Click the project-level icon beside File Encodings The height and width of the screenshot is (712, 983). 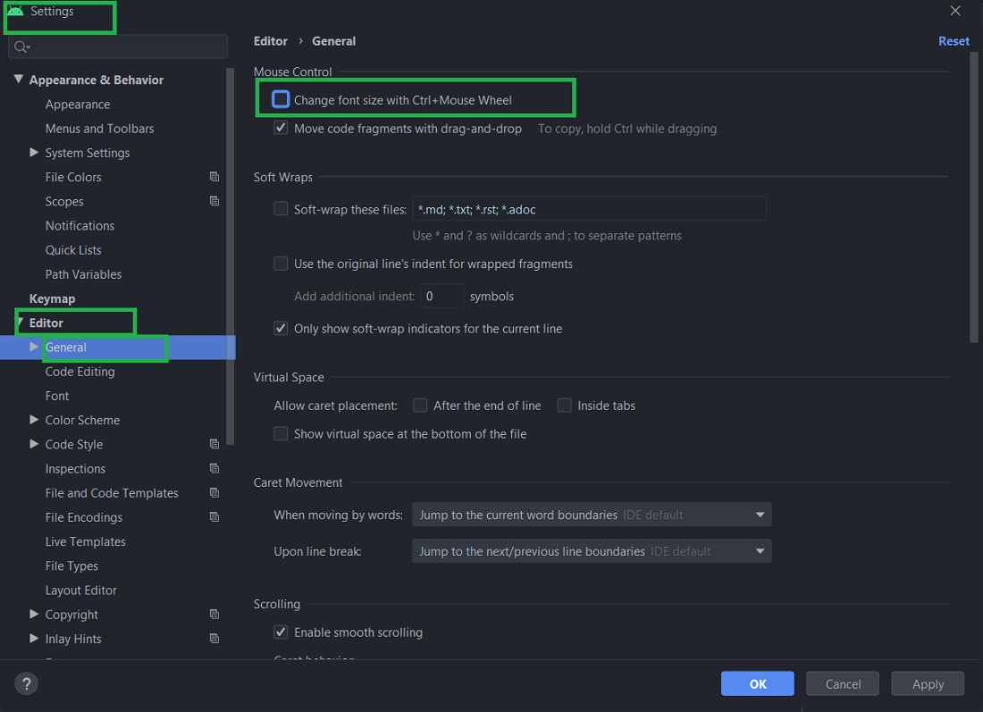coord(214,517)
